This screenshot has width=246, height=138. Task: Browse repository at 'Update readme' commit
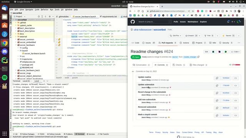pyautogui.click(x=236, y=78)
